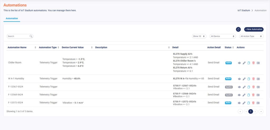Go to IoT Stadium breadcrumb link
Screen dimensions: 270x130
(244, 10)
